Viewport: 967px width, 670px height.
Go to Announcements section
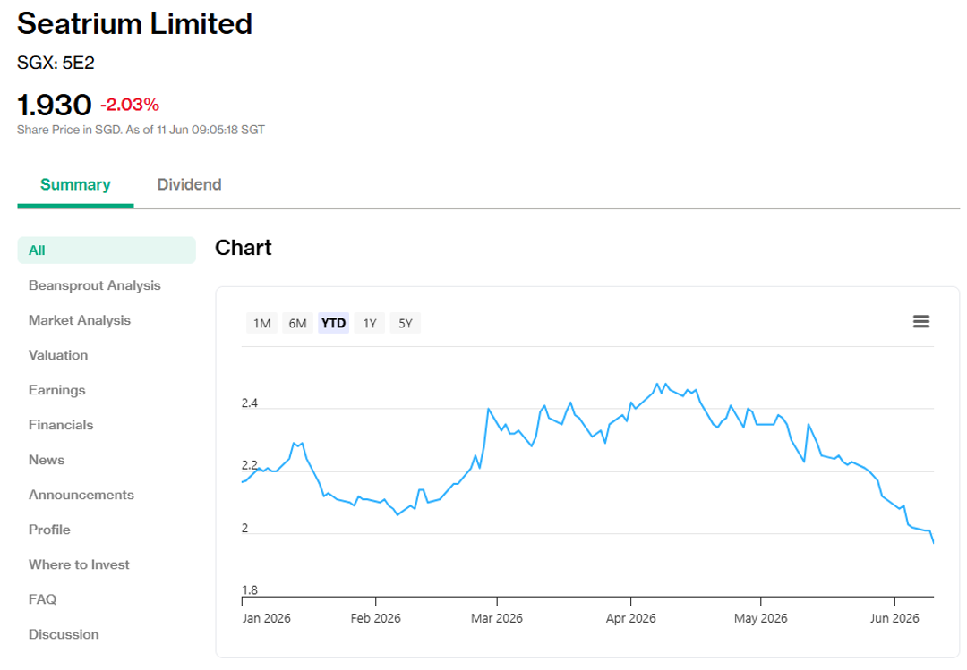tap(81, 495)
